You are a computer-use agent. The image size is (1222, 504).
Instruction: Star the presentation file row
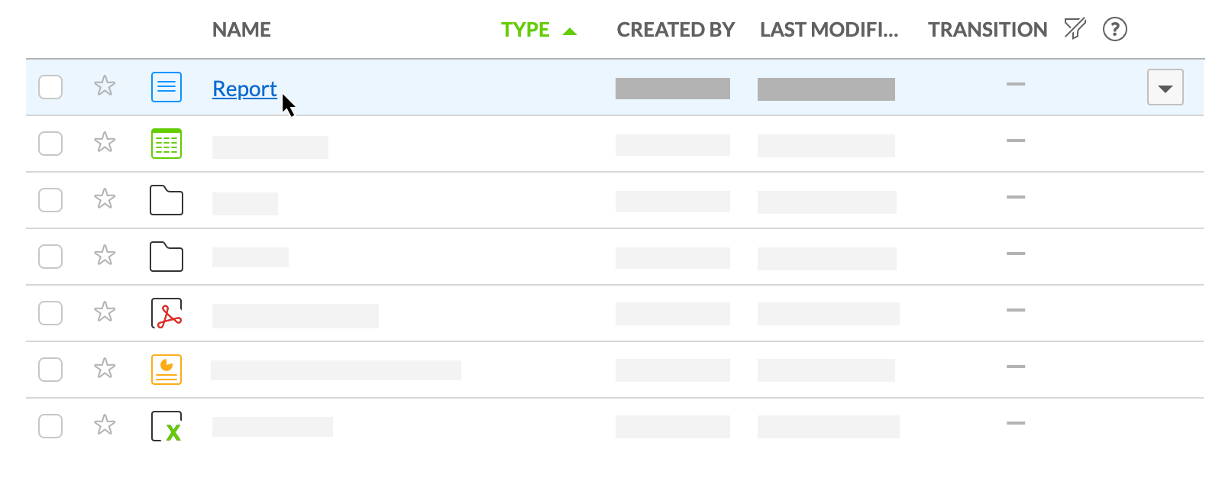click(x=105, y=369)
